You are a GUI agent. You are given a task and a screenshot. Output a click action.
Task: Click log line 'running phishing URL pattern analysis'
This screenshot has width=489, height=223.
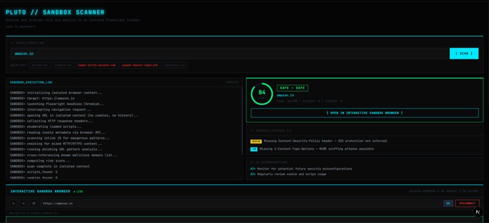click(56, 150)
